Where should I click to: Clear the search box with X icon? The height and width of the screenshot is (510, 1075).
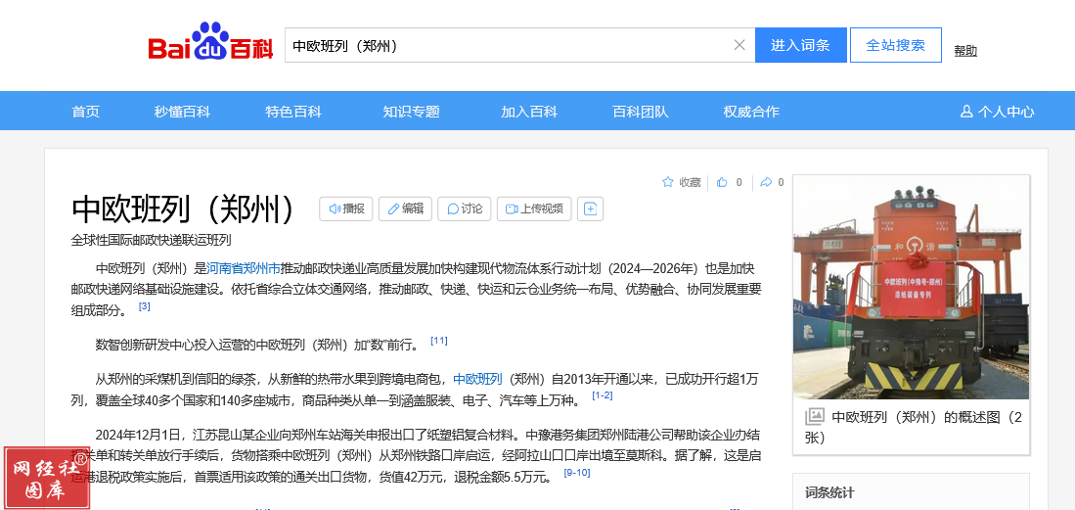[x=739, y=45]
